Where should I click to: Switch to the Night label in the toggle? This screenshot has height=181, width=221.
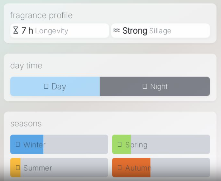coord(159,87)
